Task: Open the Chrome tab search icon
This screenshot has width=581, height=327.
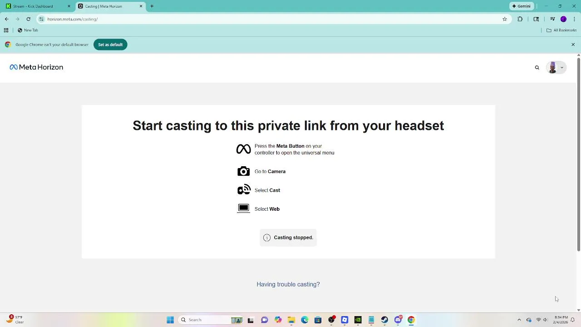Action: 536,19
